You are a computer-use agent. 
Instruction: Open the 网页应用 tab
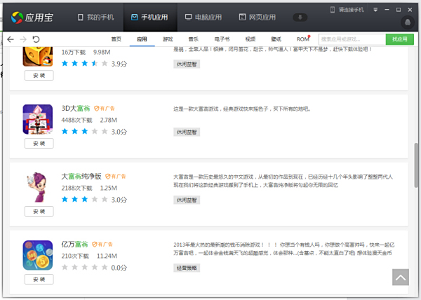pos(258,18)
